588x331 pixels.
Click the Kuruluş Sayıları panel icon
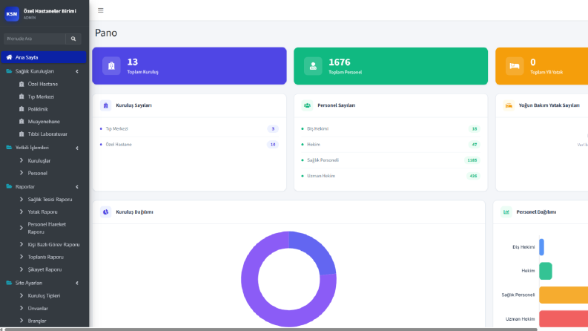(106, 105)
